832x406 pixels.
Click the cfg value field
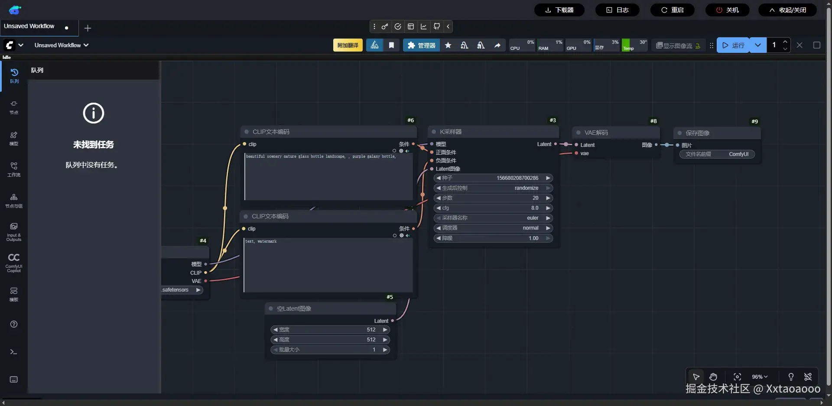pos(493,208)
